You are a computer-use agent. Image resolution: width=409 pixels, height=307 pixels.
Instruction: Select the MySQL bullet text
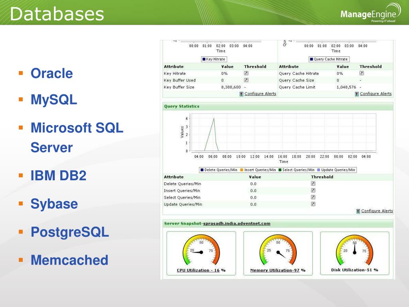point(54,100)
